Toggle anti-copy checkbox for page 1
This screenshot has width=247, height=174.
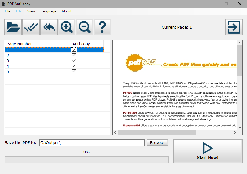(x=74, y=50)
